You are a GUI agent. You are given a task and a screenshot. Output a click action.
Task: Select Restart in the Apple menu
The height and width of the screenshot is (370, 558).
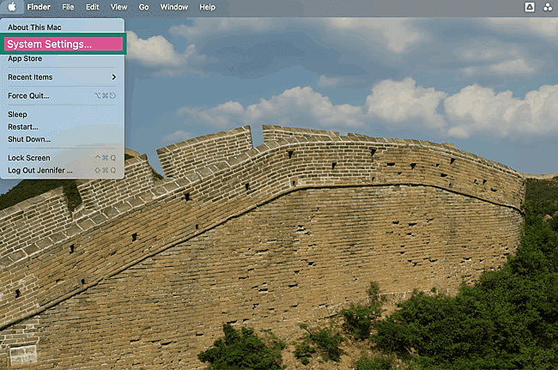(23, 126)
